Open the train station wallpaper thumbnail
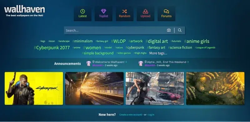The width and height of the screenshot is (250, 122). [x=94, y=89]
